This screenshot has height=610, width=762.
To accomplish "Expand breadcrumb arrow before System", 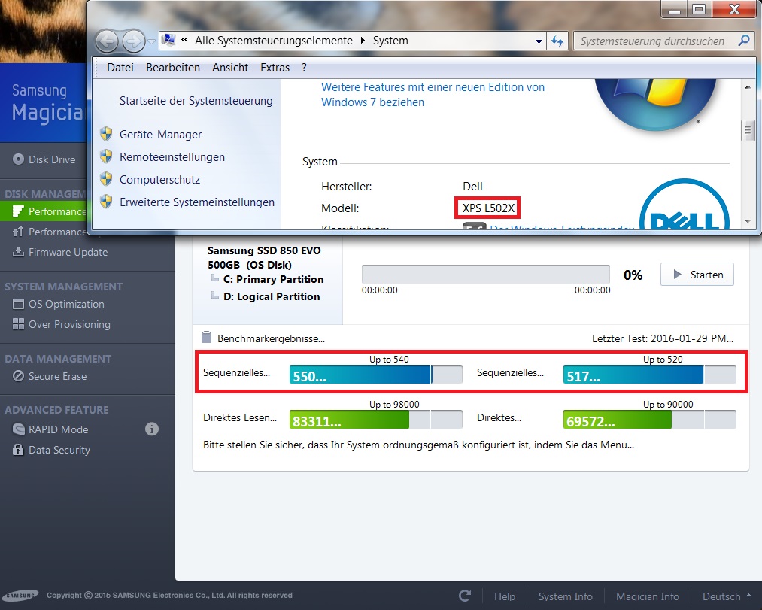I will coord(363,41).
